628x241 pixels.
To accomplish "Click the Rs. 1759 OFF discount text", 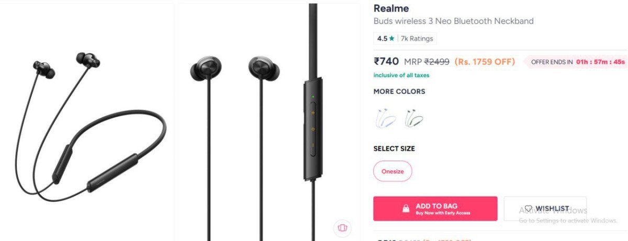I will point(485,62).
